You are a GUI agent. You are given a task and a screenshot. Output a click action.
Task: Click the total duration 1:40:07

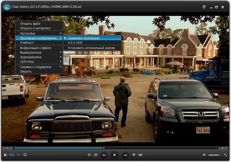tap(223, 148)
